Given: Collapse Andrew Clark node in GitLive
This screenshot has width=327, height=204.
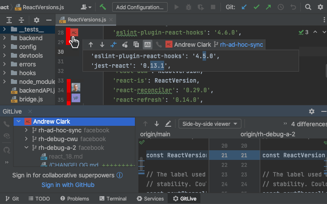Looking at the screenshot, I should coord(19,121).
